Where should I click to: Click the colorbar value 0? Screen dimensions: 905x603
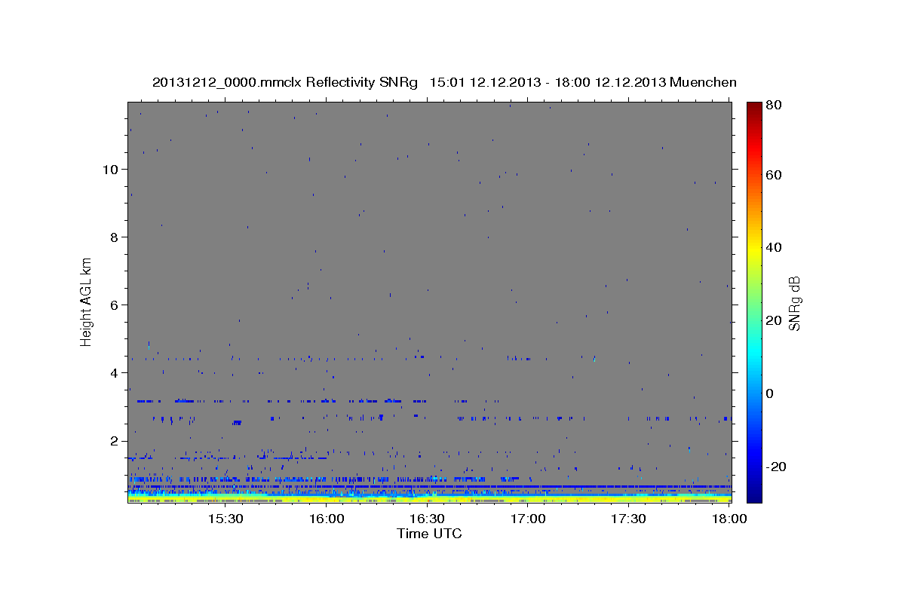[x=771, y=393]
